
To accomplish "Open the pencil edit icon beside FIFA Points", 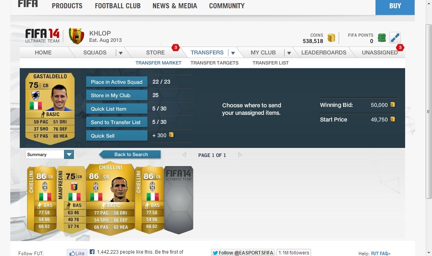I will [395, 38].
